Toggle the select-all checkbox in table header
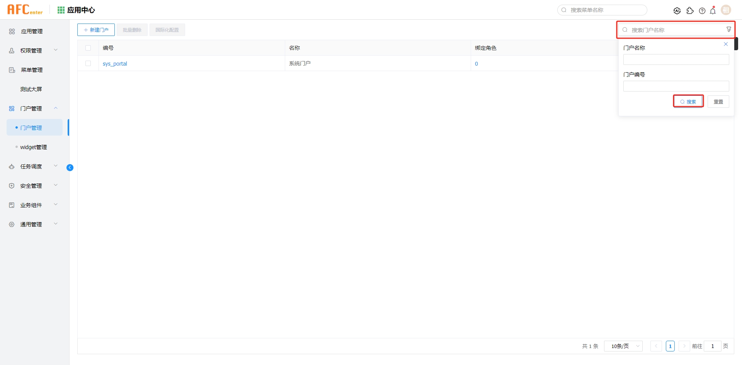The width and height of the screenshot is (742, 365). click(x=88, y=48)
